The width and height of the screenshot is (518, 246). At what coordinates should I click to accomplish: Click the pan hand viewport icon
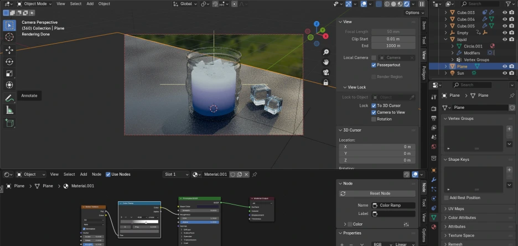pyautogui.click(x=326, y=62)
